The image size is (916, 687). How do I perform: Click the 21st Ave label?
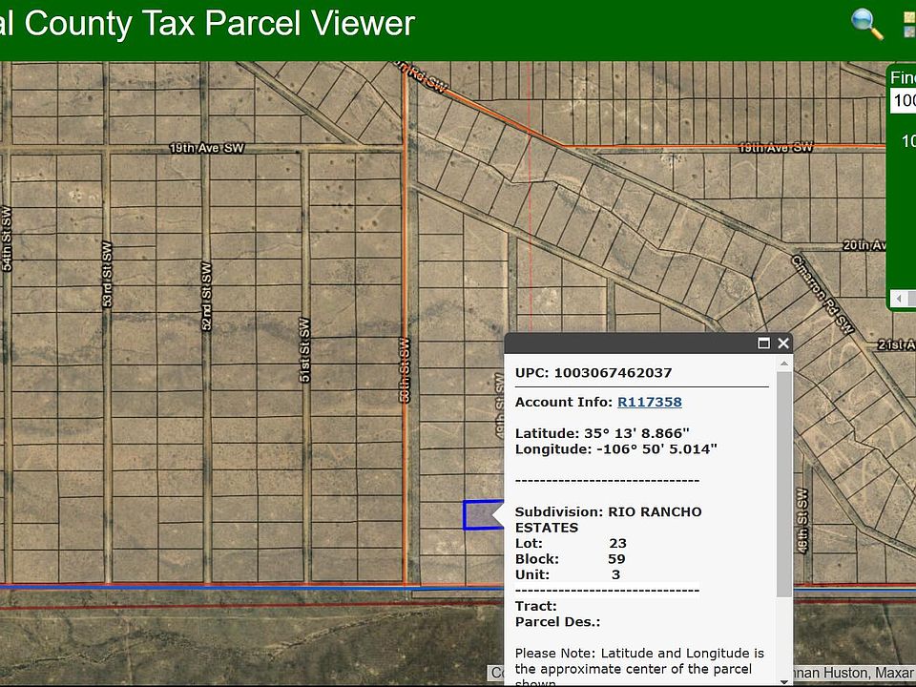(x=896, y=344)
